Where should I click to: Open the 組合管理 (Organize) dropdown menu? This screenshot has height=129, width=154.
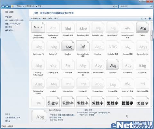point(35,19)
